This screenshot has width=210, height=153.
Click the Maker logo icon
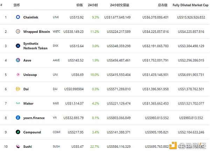[18, 103]
